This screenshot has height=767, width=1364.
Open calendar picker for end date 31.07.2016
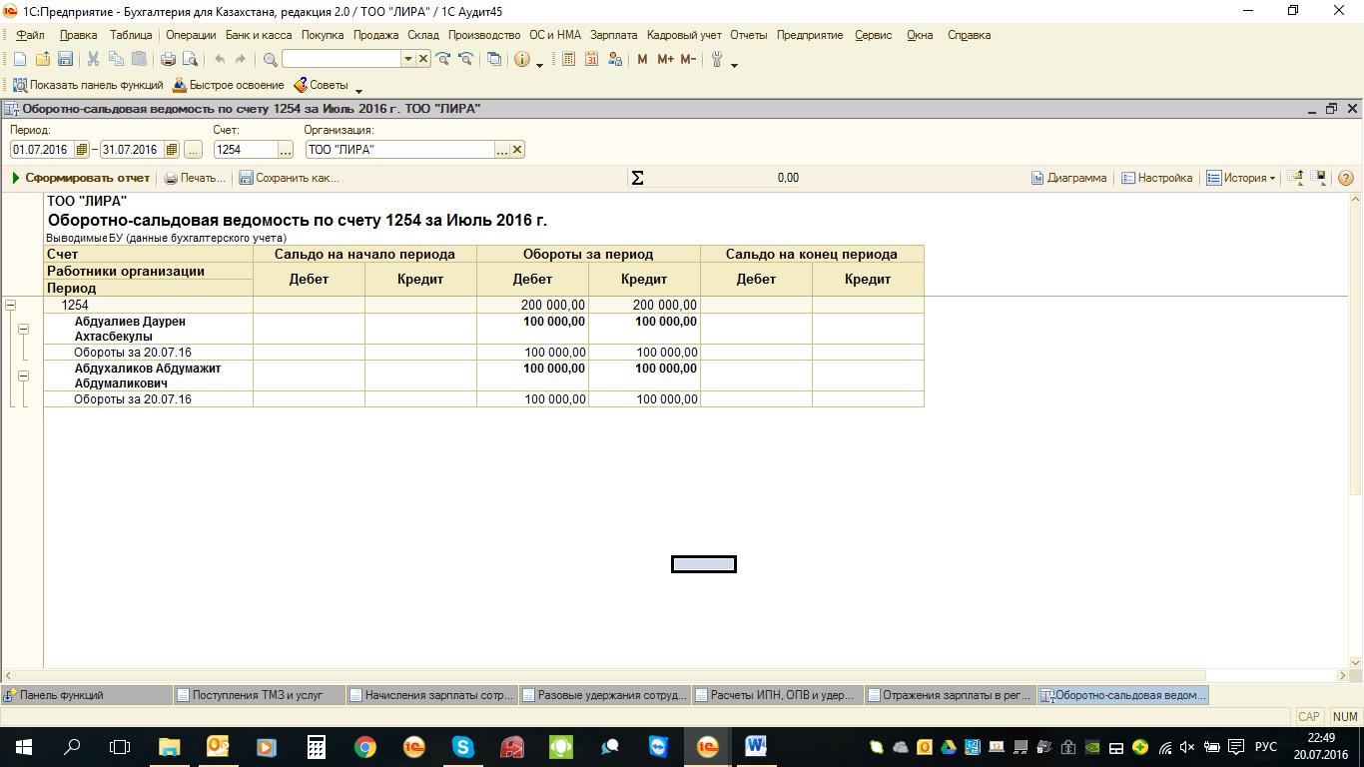point(172,150)
